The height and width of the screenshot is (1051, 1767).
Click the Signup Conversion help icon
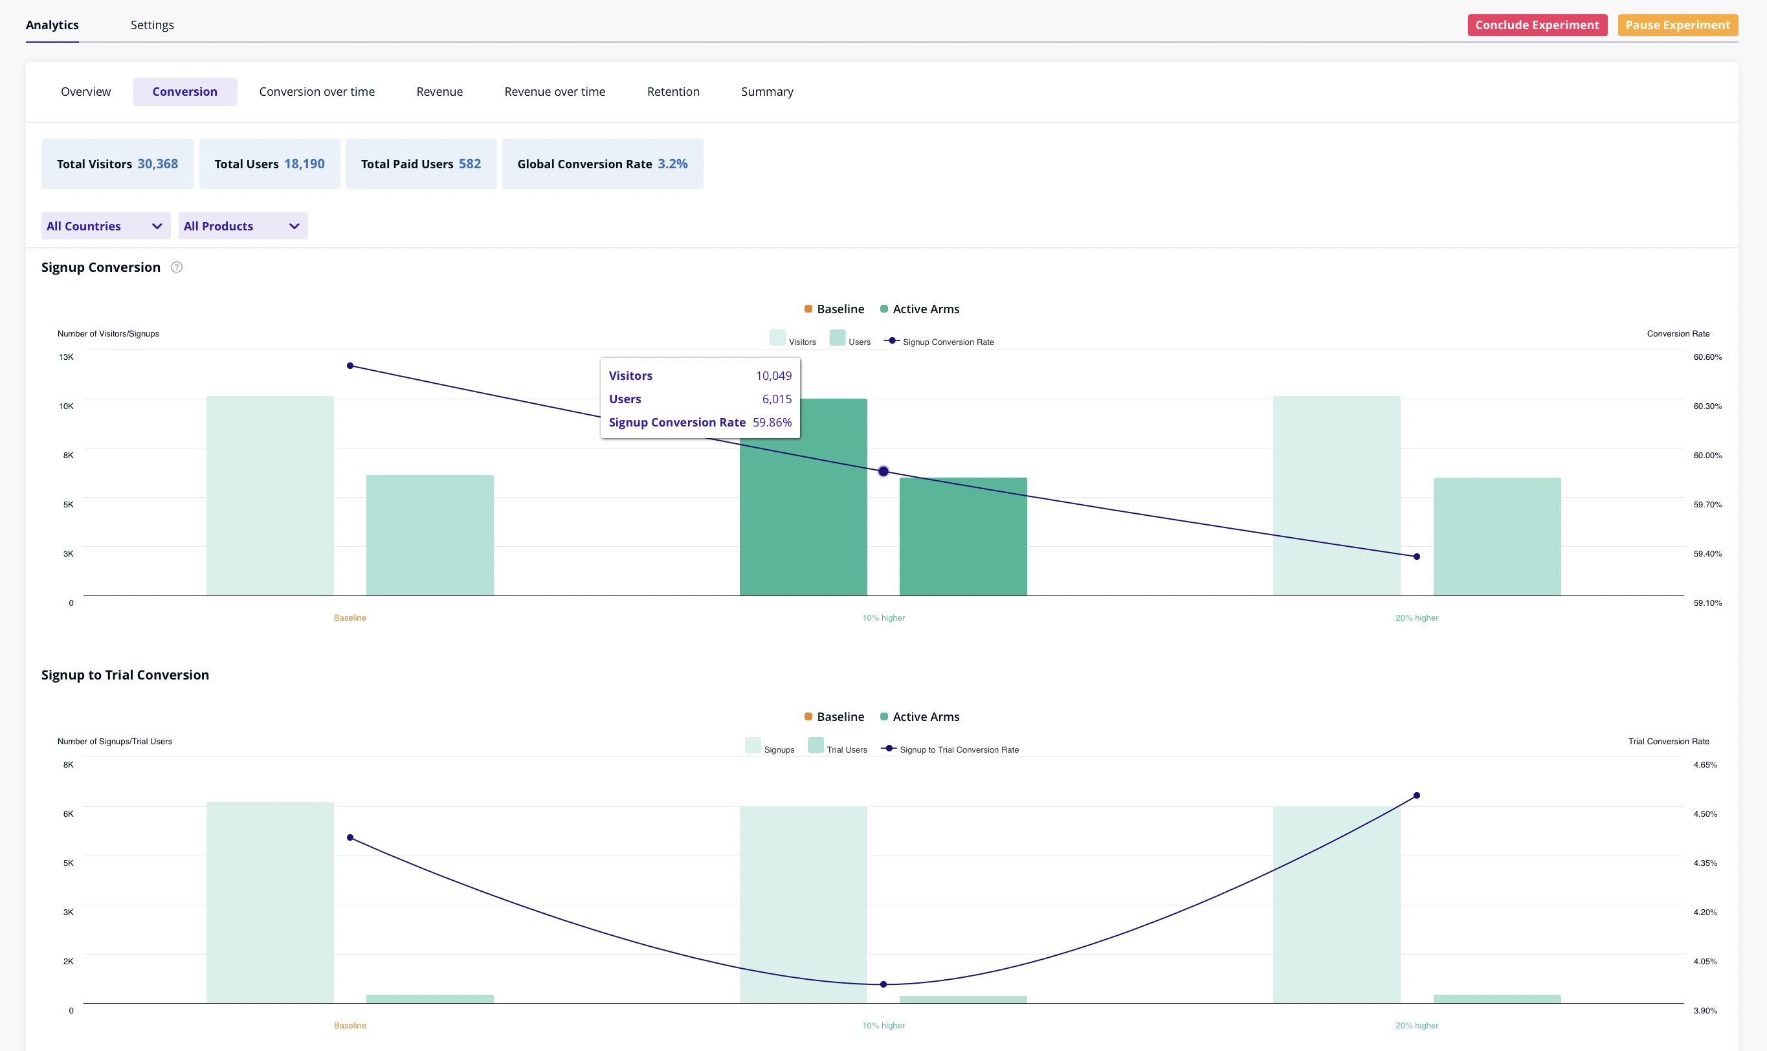(x=176, y=267)
